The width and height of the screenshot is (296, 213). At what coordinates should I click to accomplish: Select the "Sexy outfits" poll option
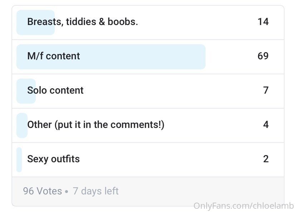[x=148, y=160]
